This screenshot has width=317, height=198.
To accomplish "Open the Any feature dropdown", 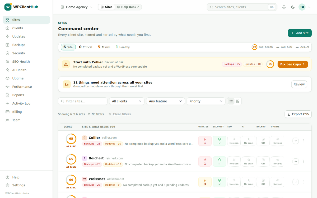I will (165, 101).
